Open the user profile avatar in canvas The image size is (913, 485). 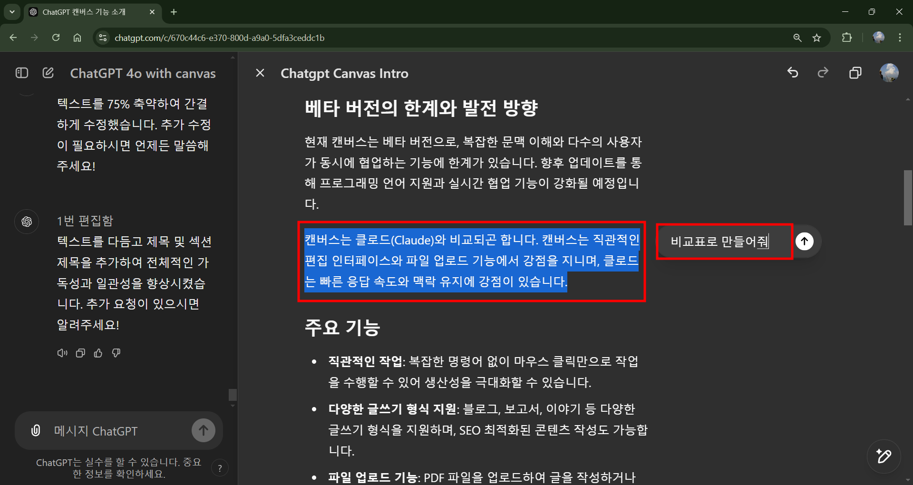[889, 73]
